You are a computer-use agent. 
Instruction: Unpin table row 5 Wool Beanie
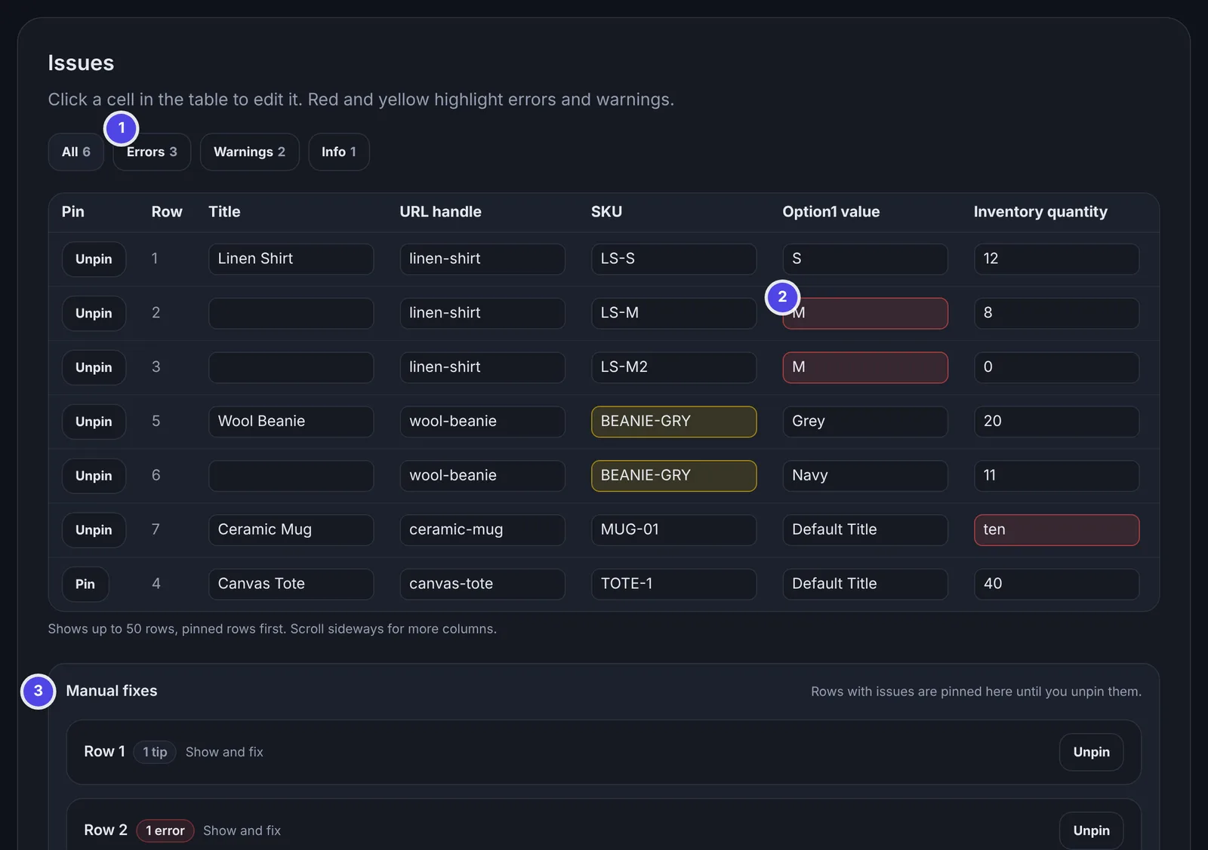[x=94, y=422]
